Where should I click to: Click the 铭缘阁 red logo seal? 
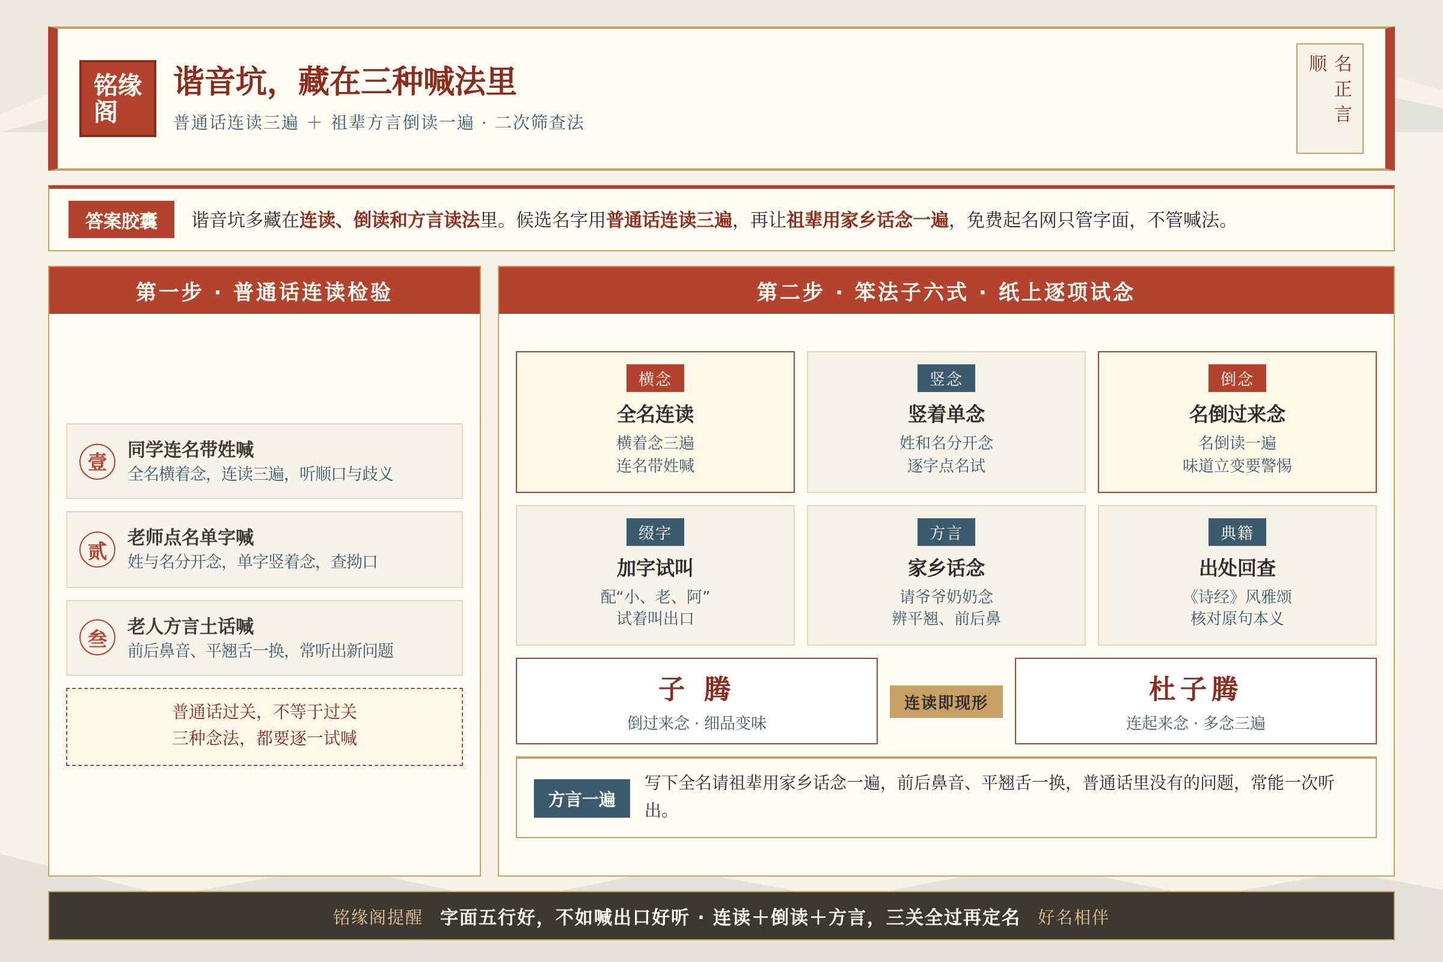pyautogui.click(x=117, y=98)
